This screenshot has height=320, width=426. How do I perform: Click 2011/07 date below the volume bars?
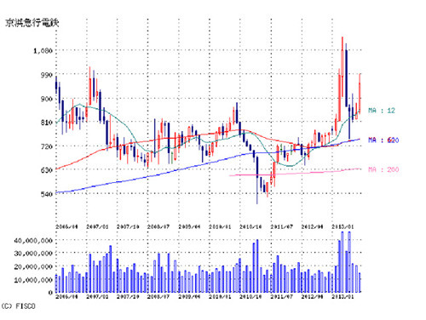(281, 296)
